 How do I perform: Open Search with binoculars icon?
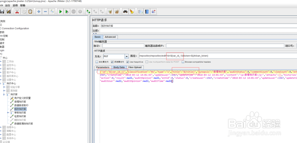[125, 12]
